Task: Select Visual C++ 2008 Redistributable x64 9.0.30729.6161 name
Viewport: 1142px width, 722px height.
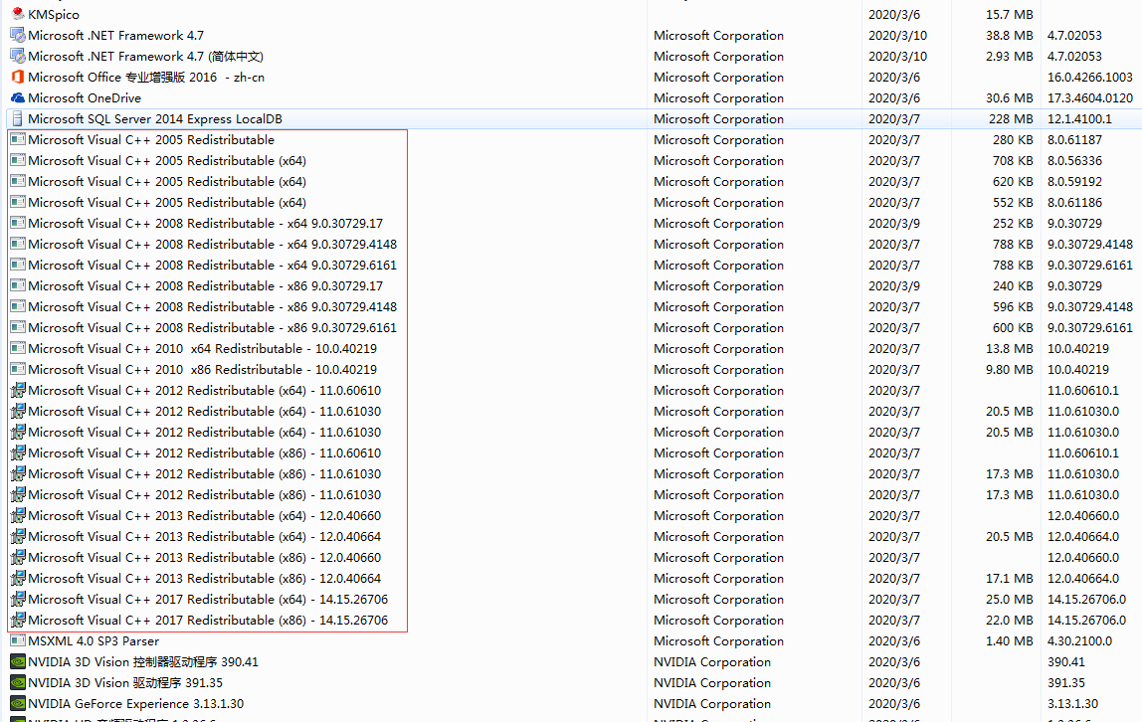Action: coord(212,265)
